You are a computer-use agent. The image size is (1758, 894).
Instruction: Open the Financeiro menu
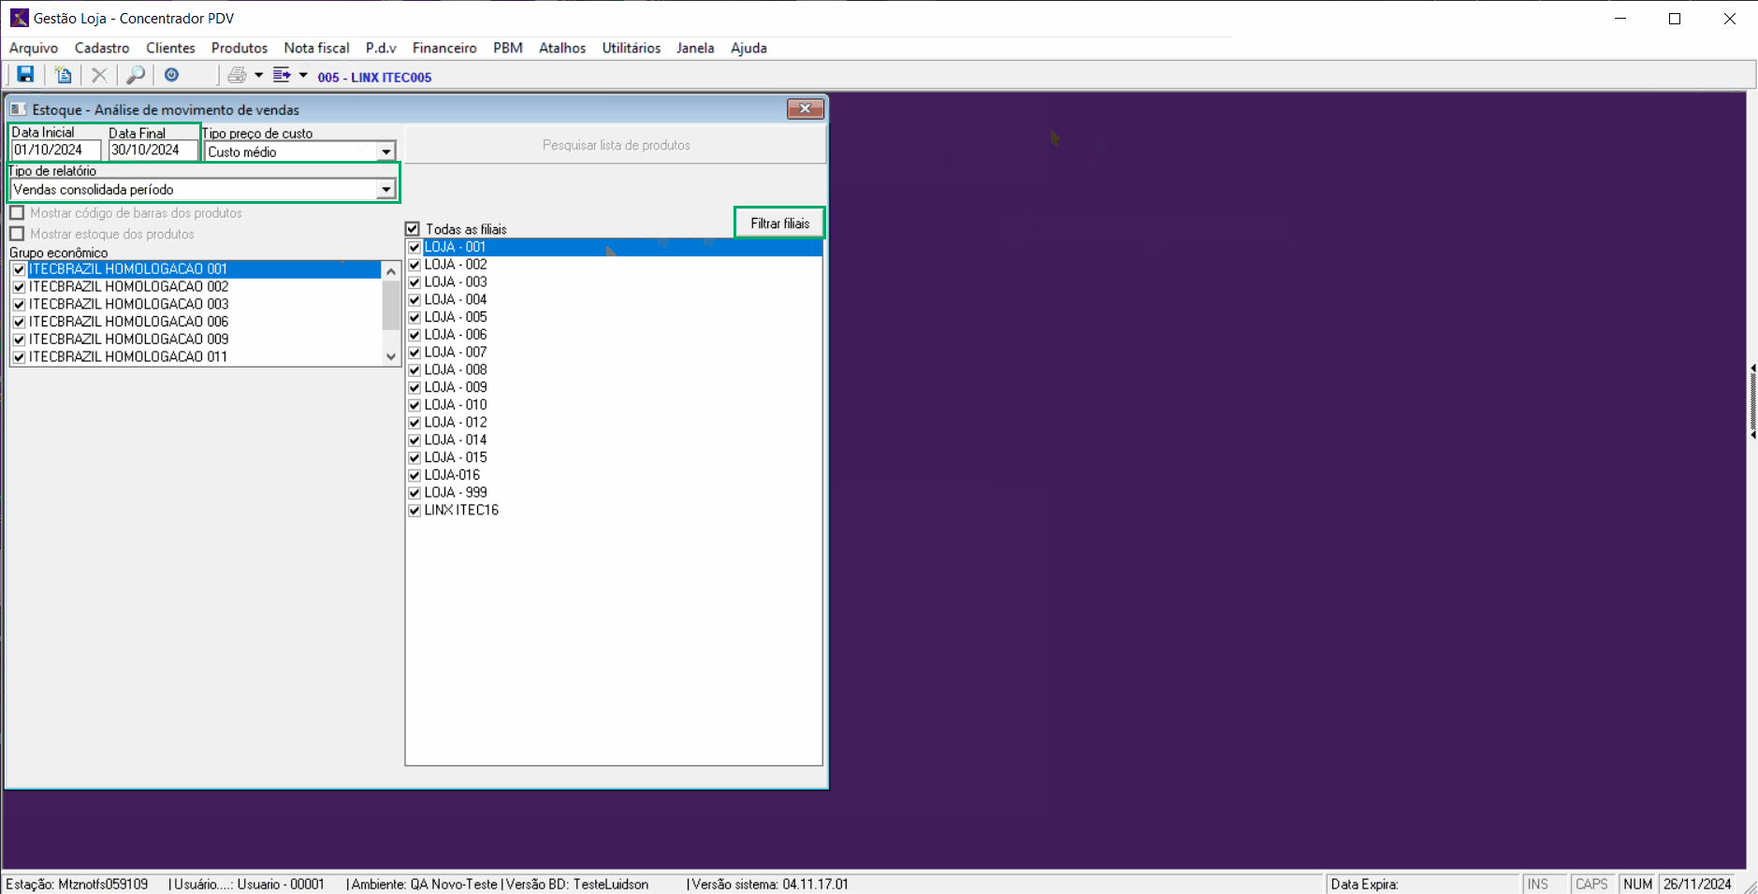(x=444, y=48)
